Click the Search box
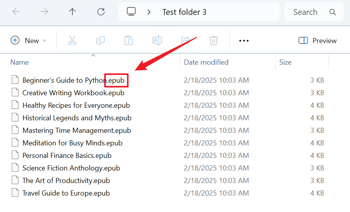This screenshot has width=350, height=212. 310,12
